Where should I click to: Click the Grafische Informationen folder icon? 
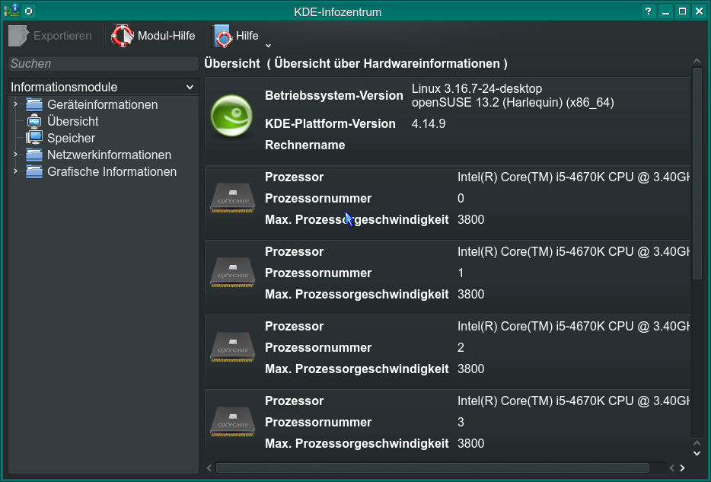point(34,171)
